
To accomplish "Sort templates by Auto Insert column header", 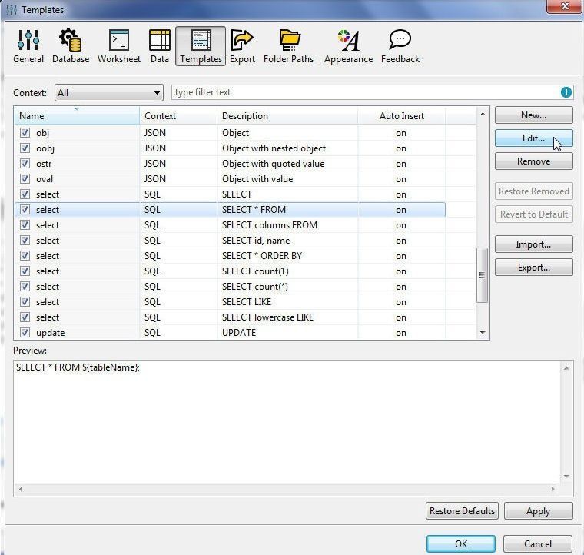I will coord(401,116).
